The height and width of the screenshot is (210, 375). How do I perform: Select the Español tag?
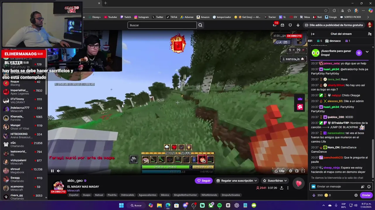(74, 195)
